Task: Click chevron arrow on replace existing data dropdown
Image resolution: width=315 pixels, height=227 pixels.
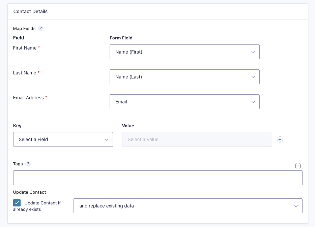Action: [x=296, y=206]
